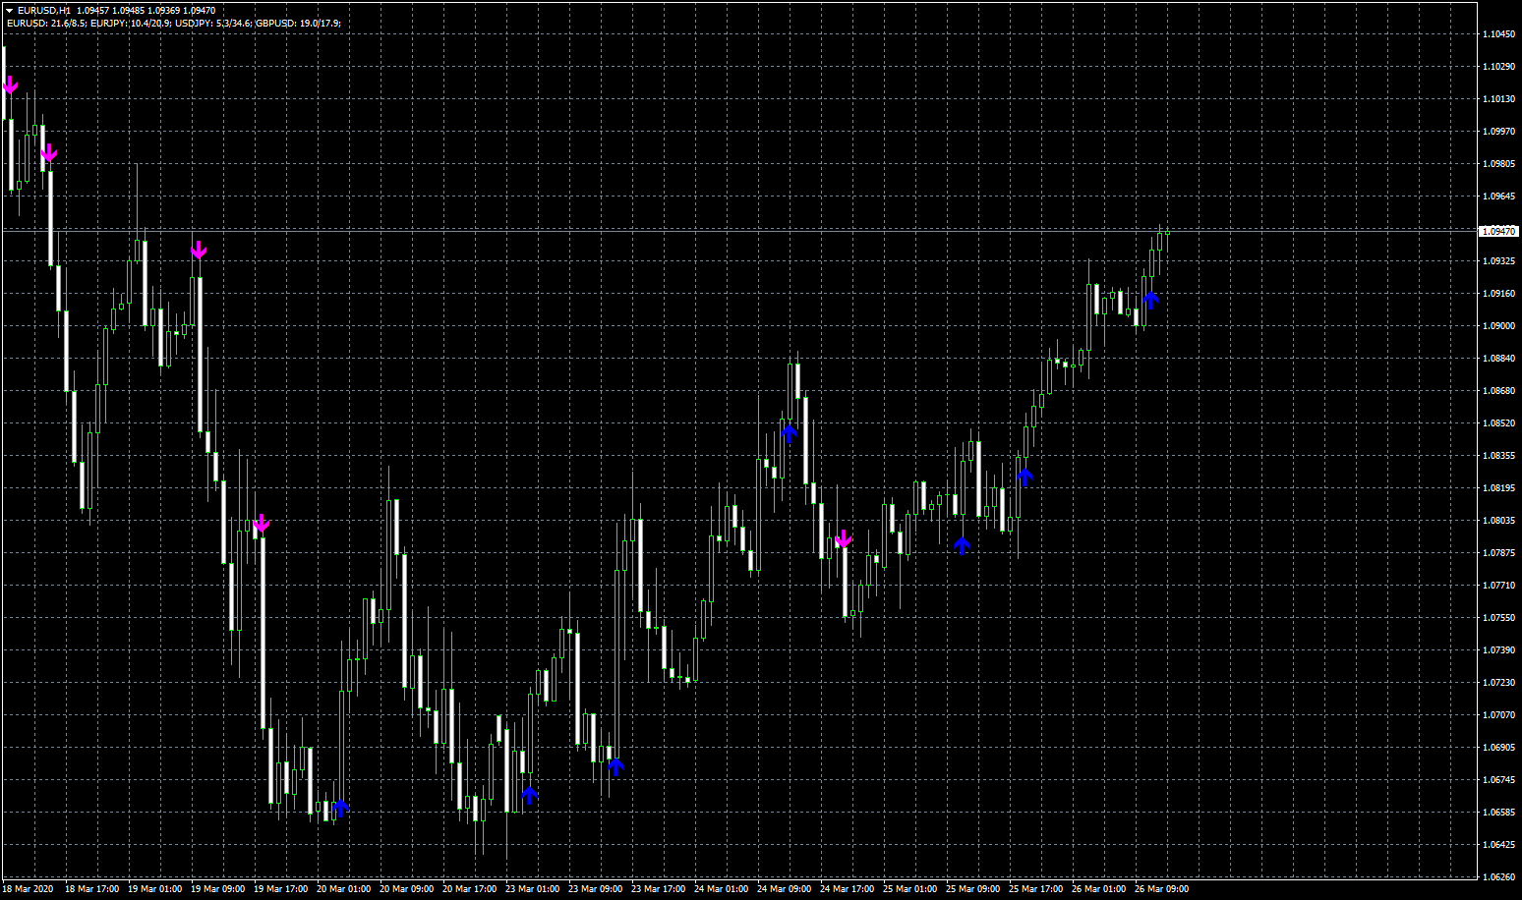Select the blue buy arrow near 23 Mar 09:00
Image resolution: width=1522 pixels, height=900 pixels.
coord(615,766)
